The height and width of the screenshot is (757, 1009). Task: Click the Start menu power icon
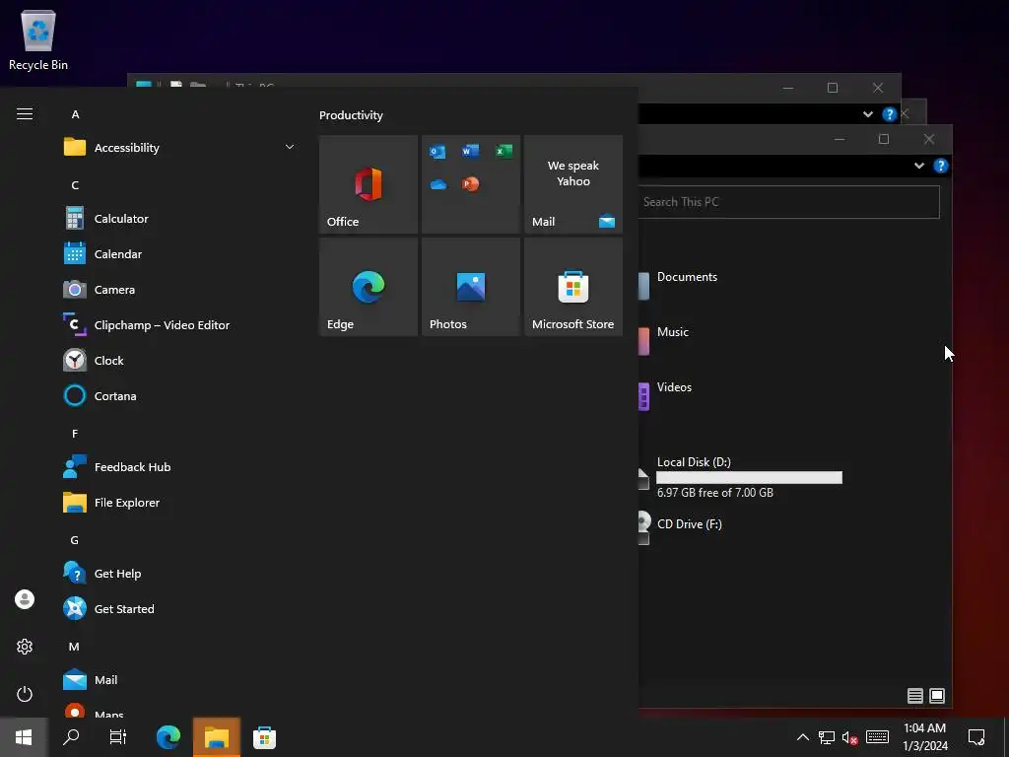[25, 694]
